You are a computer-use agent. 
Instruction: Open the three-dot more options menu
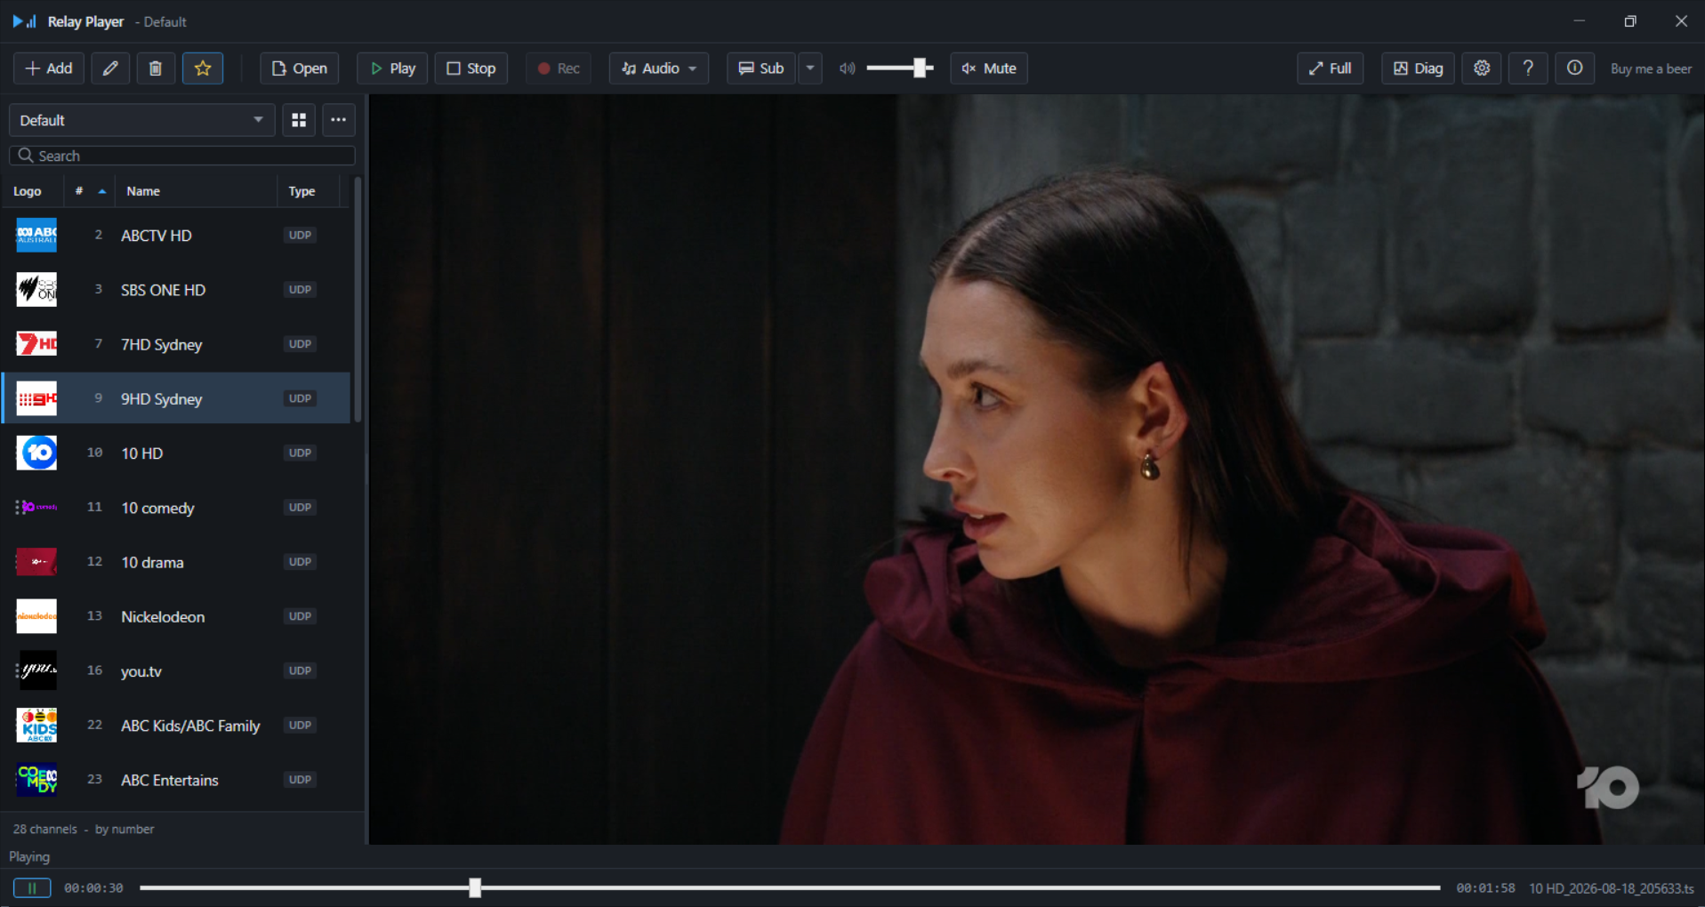coord(339,120)
